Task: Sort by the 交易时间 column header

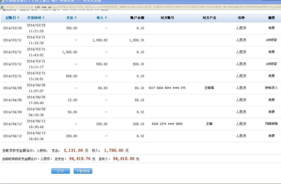Action: coord(34,18)
